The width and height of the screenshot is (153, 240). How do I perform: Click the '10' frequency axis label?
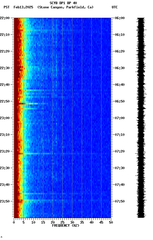pos(33,222)
